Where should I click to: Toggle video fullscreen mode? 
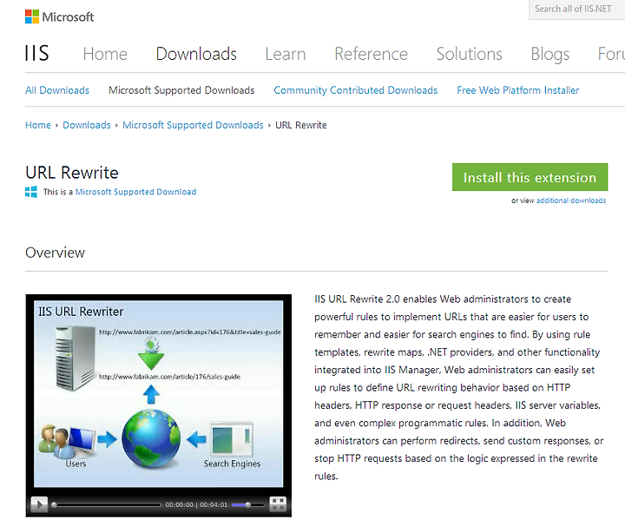(278, 504)
